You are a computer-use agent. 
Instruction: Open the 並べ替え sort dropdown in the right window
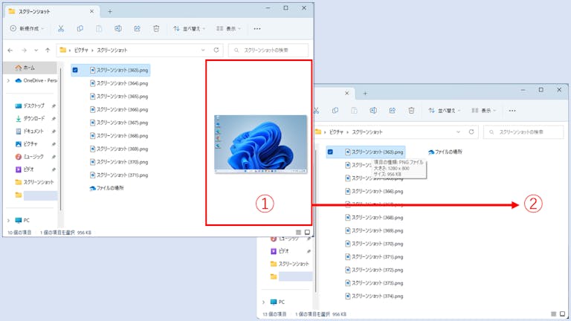click(445, 110)
